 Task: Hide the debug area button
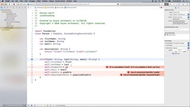(28, 106)
